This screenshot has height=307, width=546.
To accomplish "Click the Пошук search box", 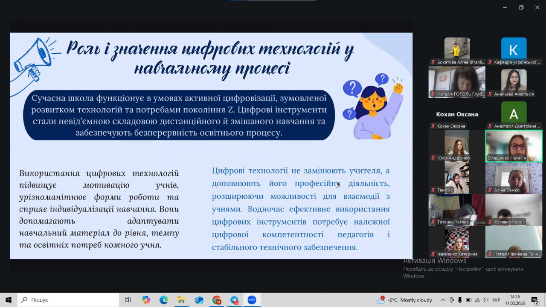I will (68, 300).
